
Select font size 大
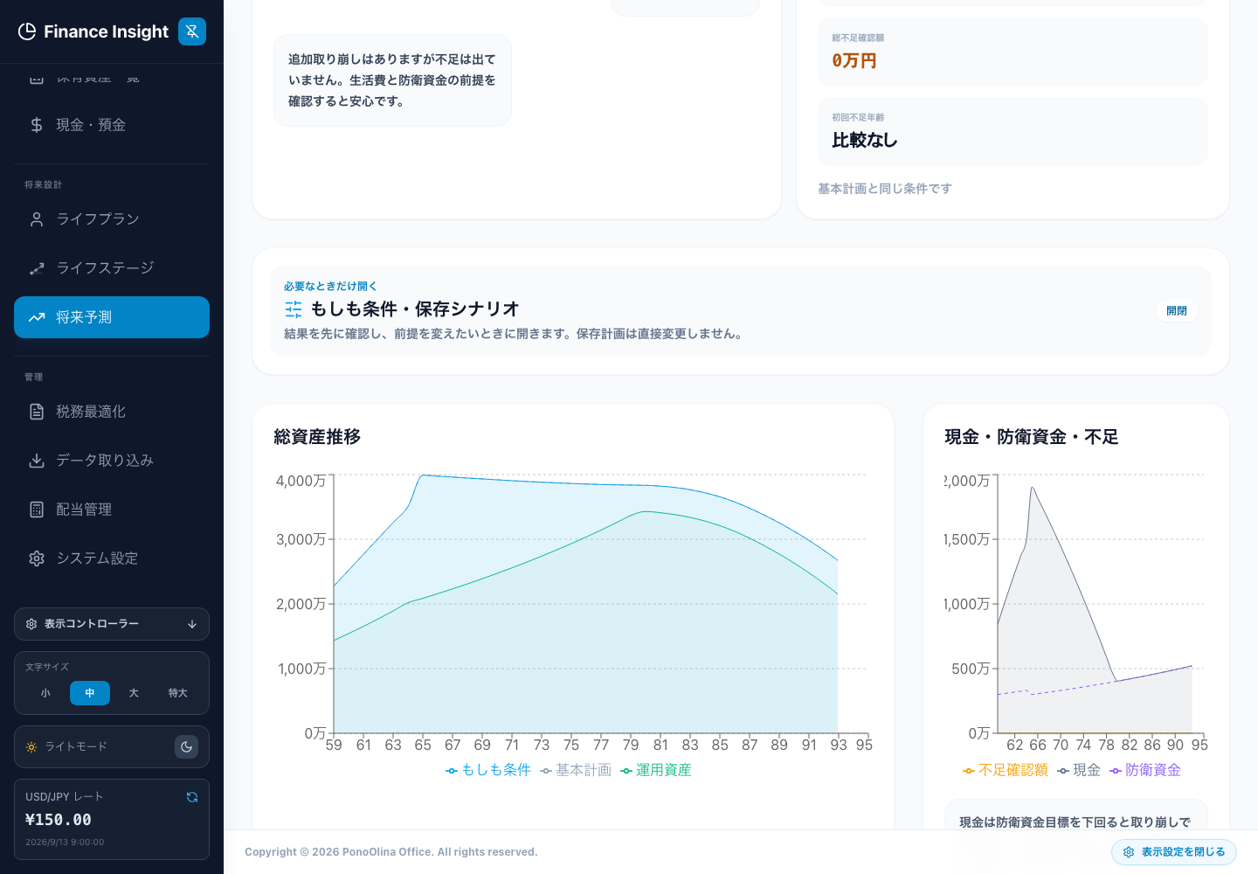[x=134, y=693]
